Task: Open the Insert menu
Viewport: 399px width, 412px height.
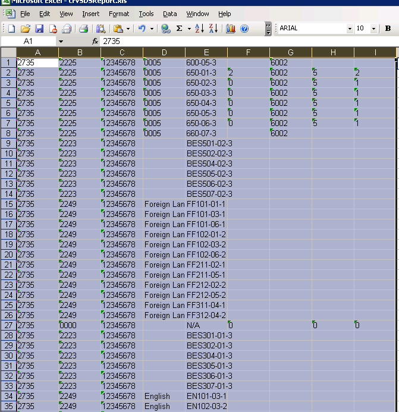Action: point(90,14)
